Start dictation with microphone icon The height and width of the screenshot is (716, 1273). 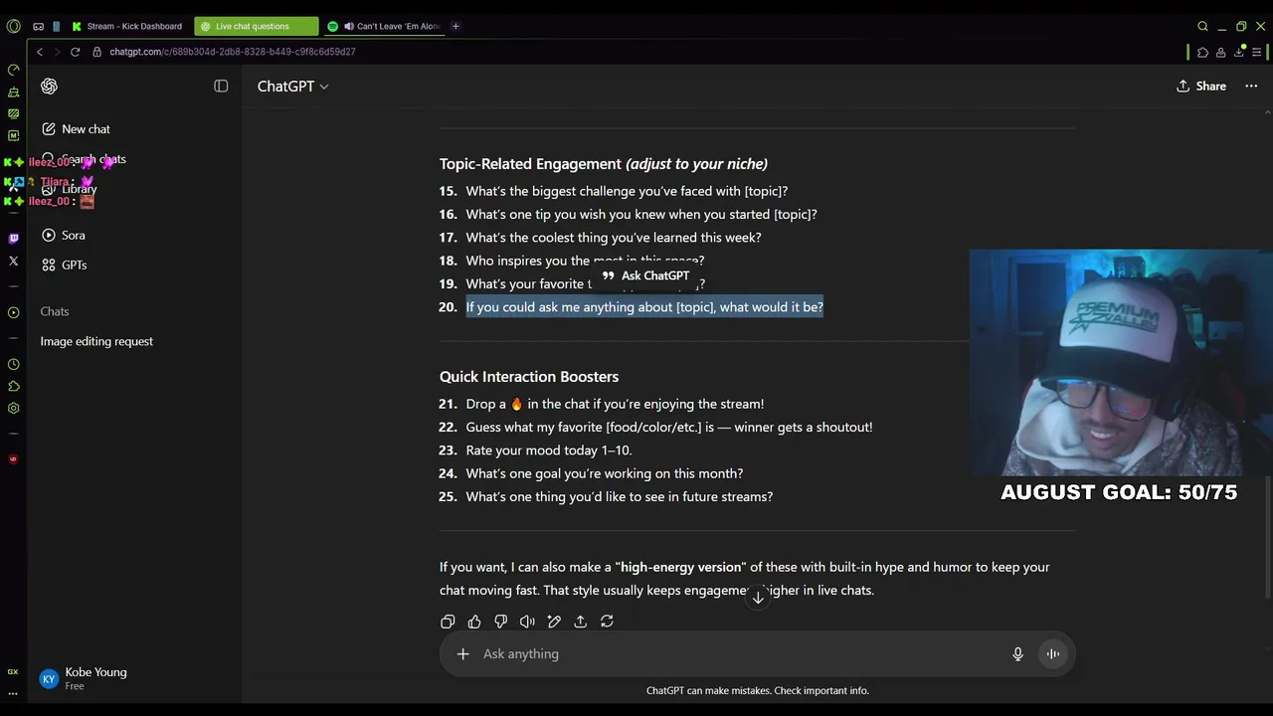pyautogui.click(x=1017, y=653)
